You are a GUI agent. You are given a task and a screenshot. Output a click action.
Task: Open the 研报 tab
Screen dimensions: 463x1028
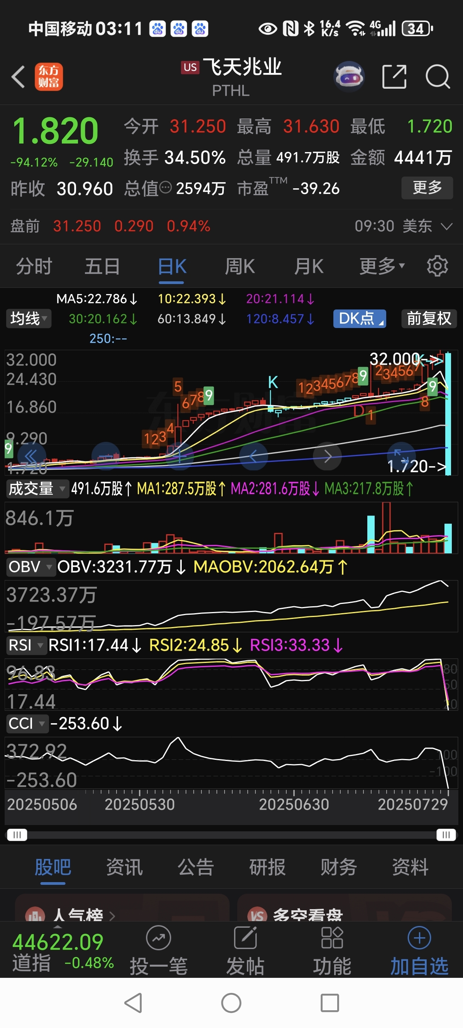pyautogui.click(x=267, y=867)
